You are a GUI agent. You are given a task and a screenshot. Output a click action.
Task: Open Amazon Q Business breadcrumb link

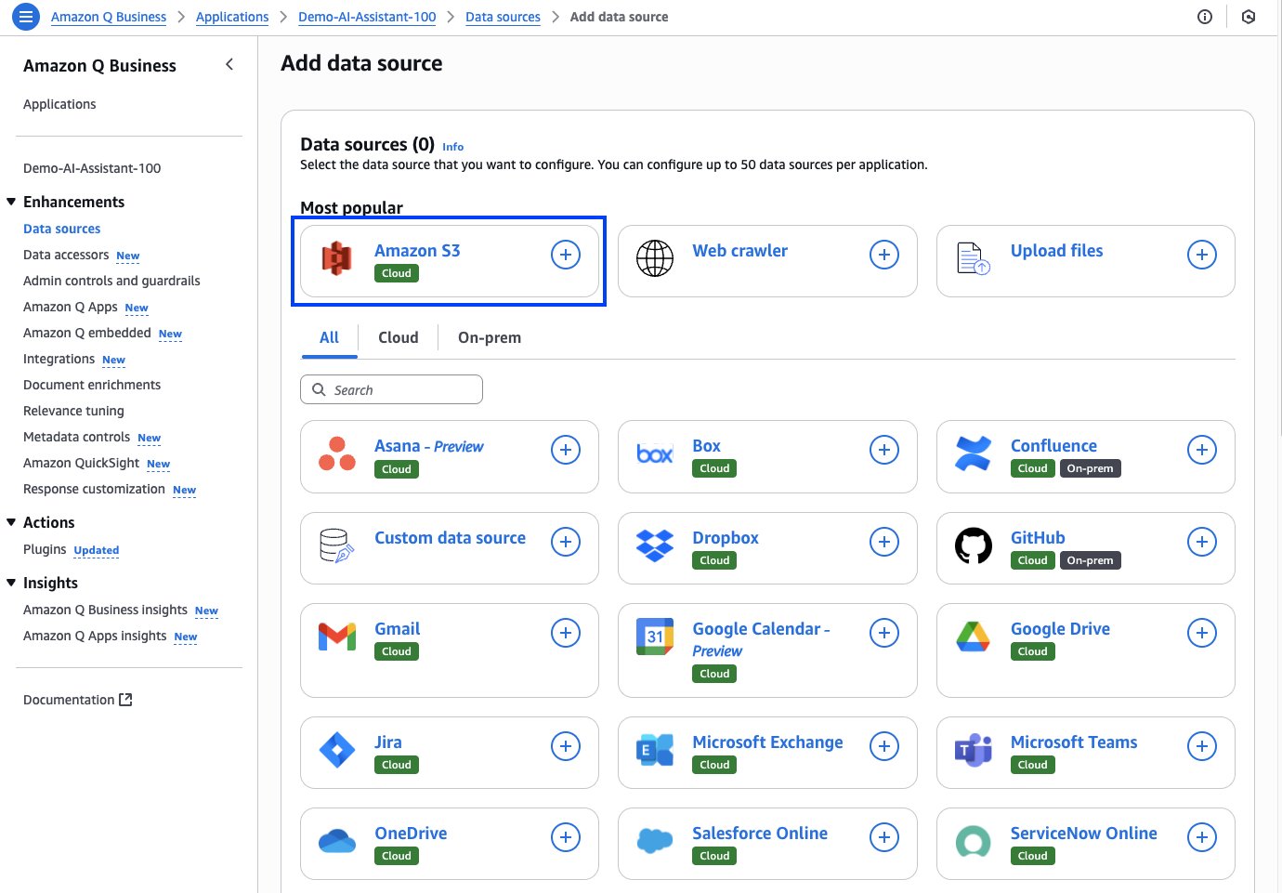[109, 17]
